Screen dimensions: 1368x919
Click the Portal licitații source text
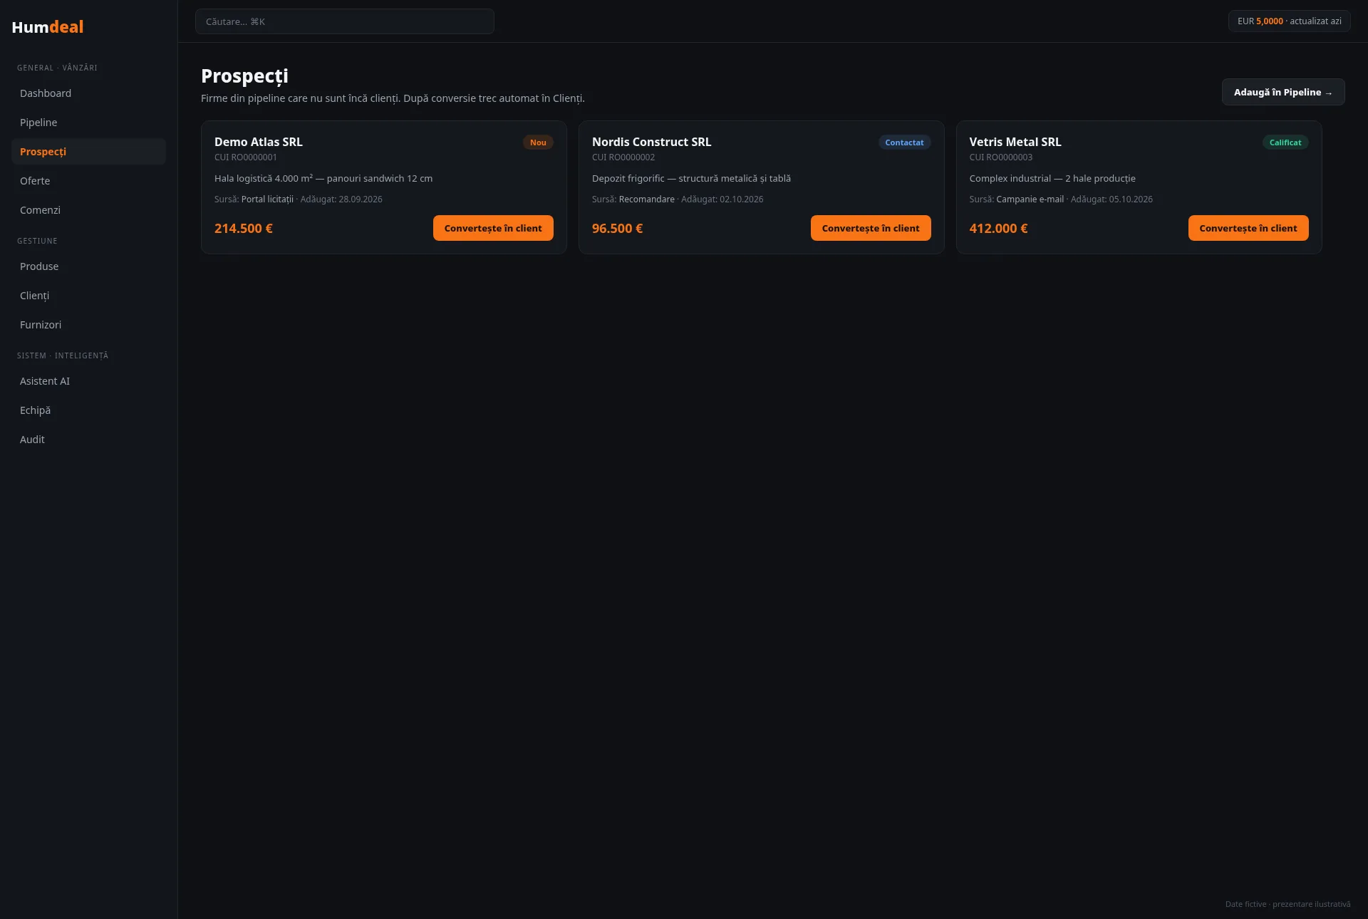coord(267,199)
